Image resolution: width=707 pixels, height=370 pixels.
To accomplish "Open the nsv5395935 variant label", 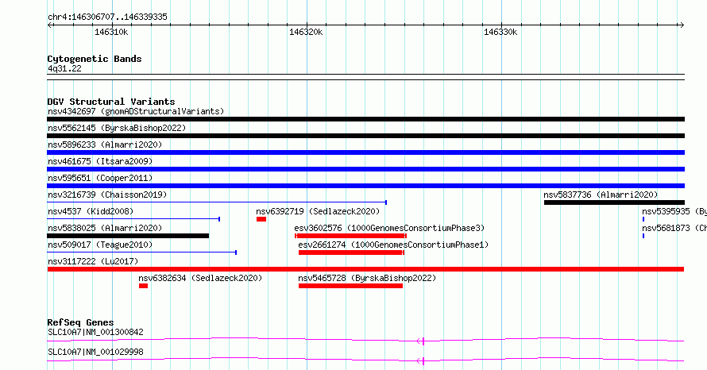I will (674, 211).
